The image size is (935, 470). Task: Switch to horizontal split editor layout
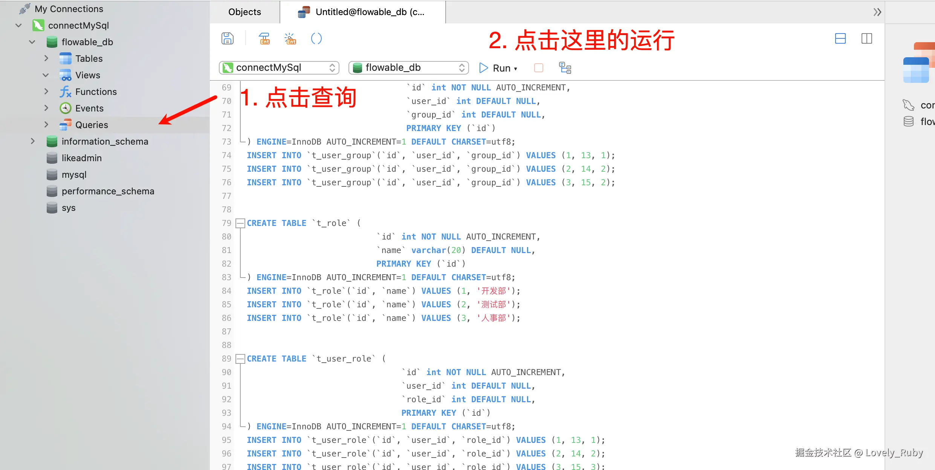840,38
